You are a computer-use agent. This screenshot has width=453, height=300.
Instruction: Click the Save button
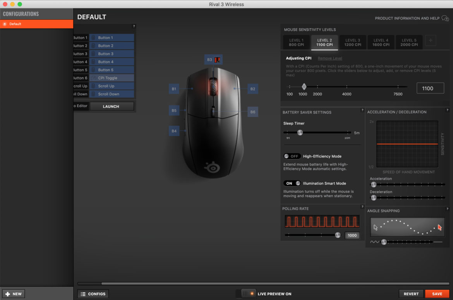click(x=437, y=294)
